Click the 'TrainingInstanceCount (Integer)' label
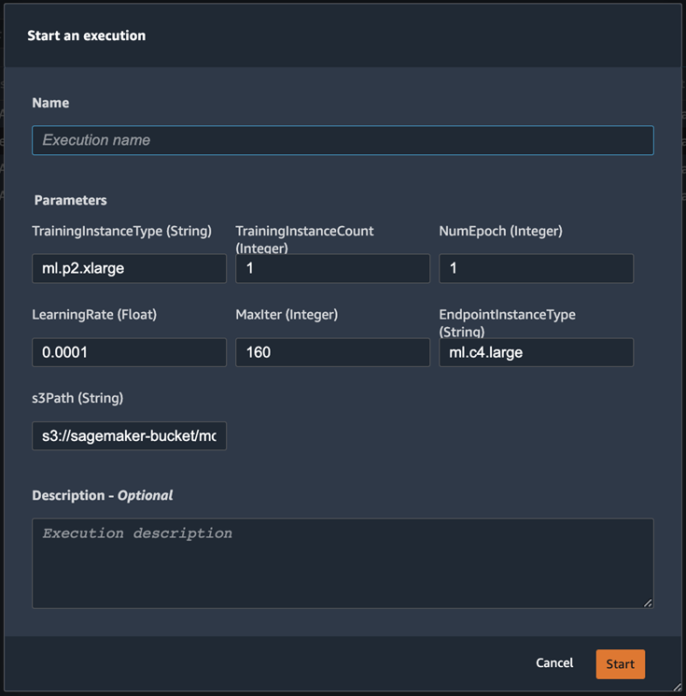Viewport: 686px width, 696px height. [304, 239]
